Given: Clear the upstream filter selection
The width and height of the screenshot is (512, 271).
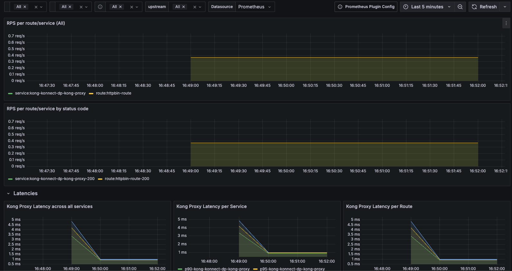Looking at the screenshot, I should (194, 7).
